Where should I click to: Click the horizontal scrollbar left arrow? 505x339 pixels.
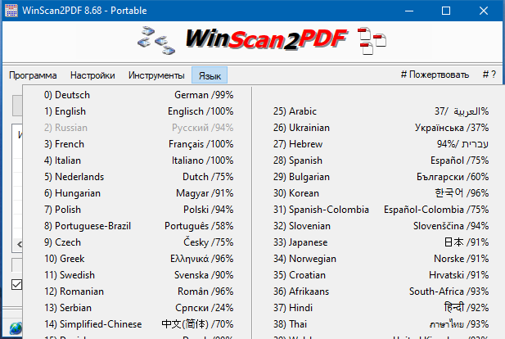20,244
